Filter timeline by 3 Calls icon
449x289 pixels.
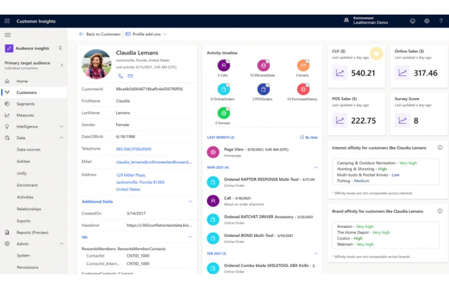coord(223,65)
